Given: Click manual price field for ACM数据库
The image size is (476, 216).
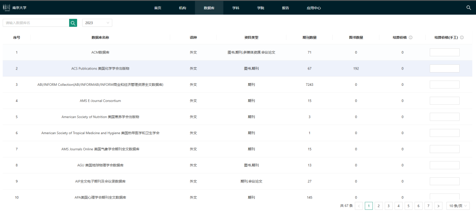Looking at the screenshot, I should point(444,52).
